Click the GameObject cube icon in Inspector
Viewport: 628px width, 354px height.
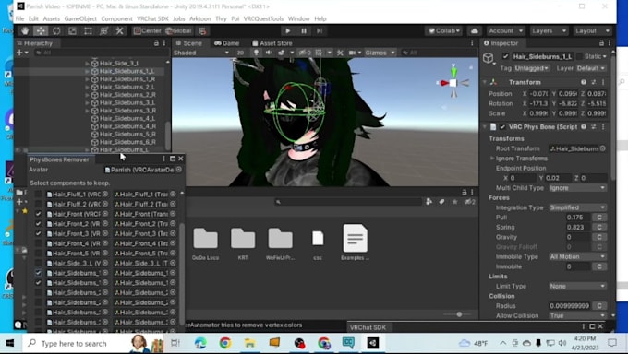tap(489, 58)
